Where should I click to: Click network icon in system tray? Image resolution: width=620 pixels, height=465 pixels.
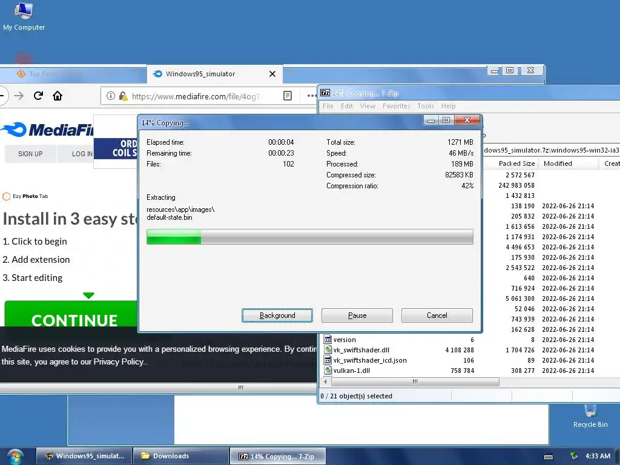pos(574,456)
